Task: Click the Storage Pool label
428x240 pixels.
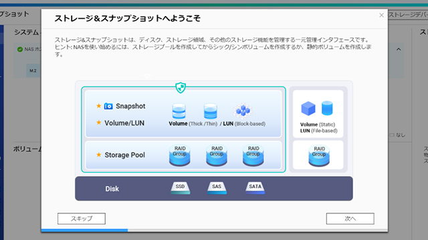Action: pyautogui.click(x=125, y=155)
